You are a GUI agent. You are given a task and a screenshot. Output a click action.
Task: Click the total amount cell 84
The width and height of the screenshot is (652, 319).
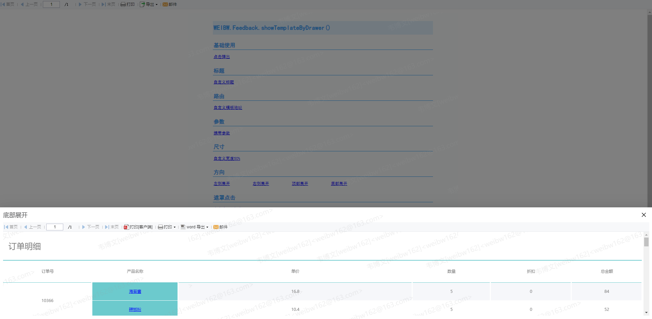pos(607,292)
